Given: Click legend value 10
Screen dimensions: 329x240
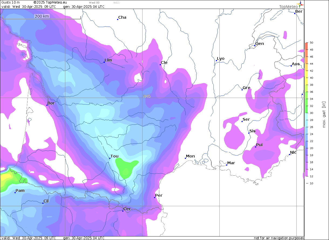Looking at the screenshot, I should point(311,183).
